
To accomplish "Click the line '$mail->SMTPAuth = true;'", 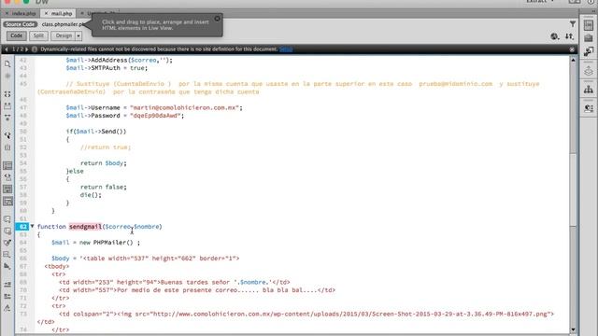I will pyautogui.click(x=107, y=68).
